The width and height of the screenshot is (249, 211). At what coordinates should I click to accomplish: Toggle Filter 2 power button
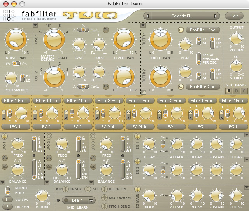click(181, 87)
